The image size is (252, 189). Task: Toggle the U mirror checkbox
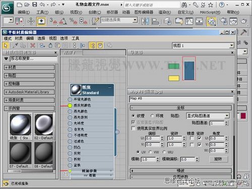click(192, 138)
